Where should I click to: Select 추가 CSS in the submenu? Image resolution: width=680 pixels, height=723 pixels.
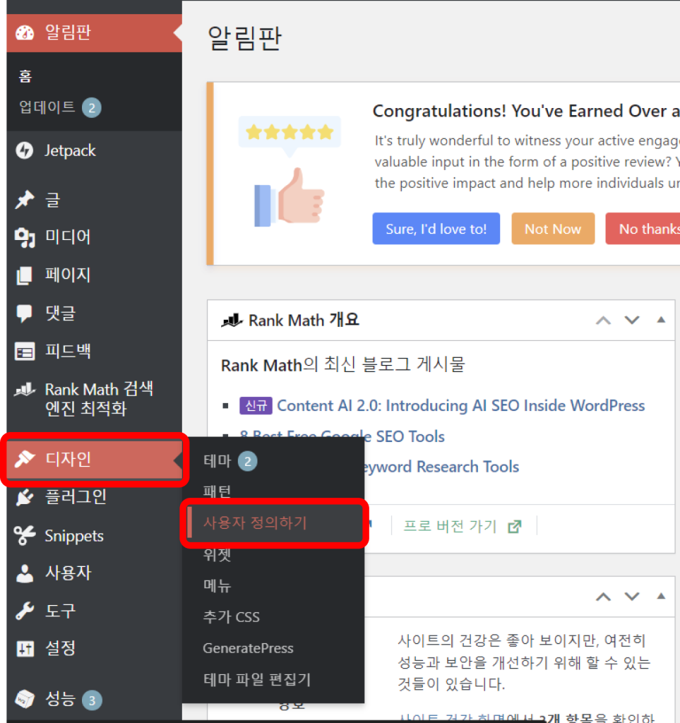[x=232, y=617]
